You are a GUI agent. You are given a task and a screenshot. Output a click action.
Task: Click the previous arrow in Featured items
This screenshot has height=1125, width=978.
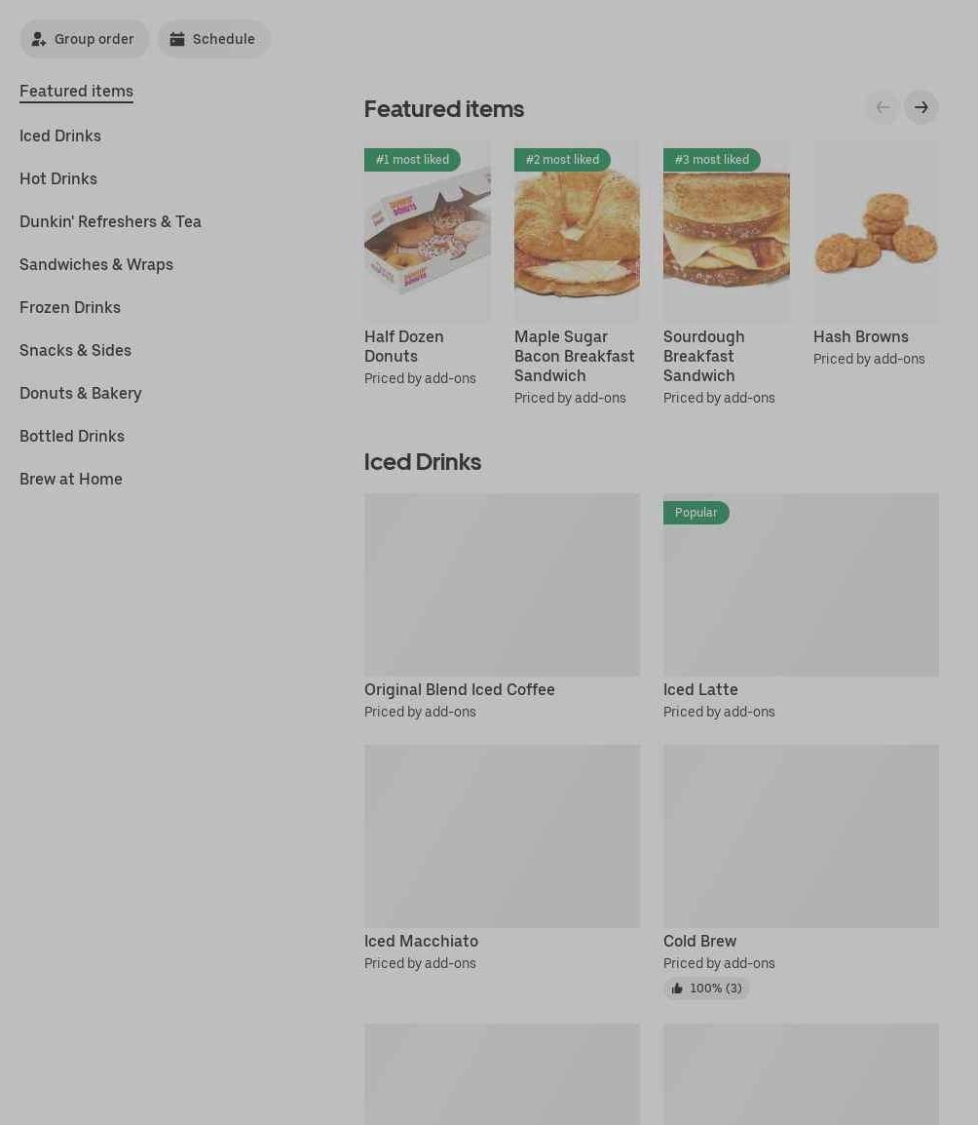point(883,107)
